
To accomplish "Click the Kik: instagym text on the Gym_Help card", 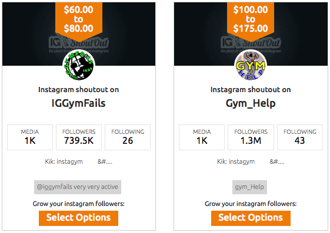I will click(236, 161).
